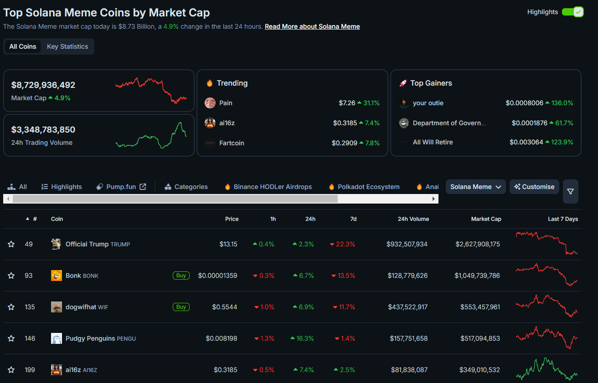Click the external-link icon next to Pump.fun
This screenshot has width=598, height=383.
click(x=143, y=187)
